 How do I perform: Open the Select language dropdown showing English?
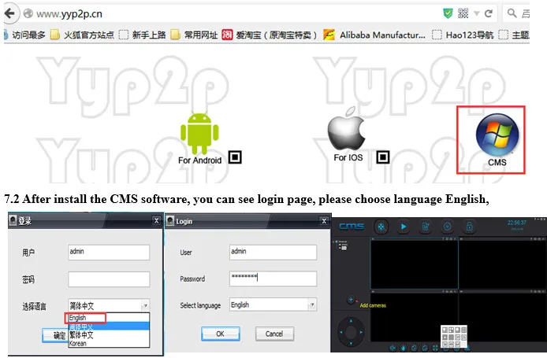273,304
